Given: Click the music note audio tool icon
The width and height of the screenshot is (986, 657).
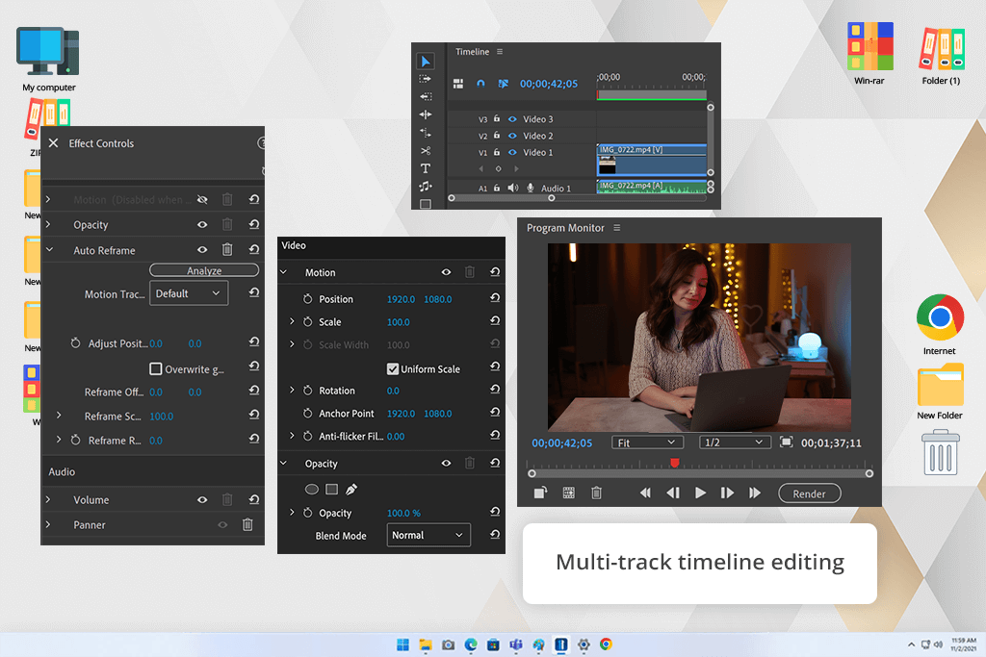Looking at the screenshot, I should pyautogui.click(x=426, y=186).
